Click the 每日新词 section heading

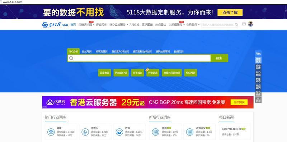pos(226,117)
